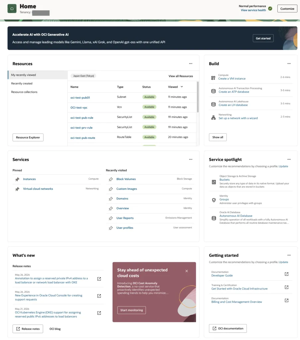
Task: Click Set up a network with a wizard
Action: (x=238, y=118)
